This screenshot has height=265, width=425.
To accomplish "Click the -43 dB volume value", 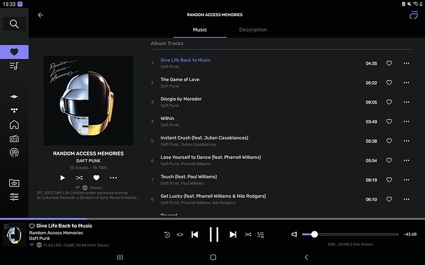I will tap(410, 234).
